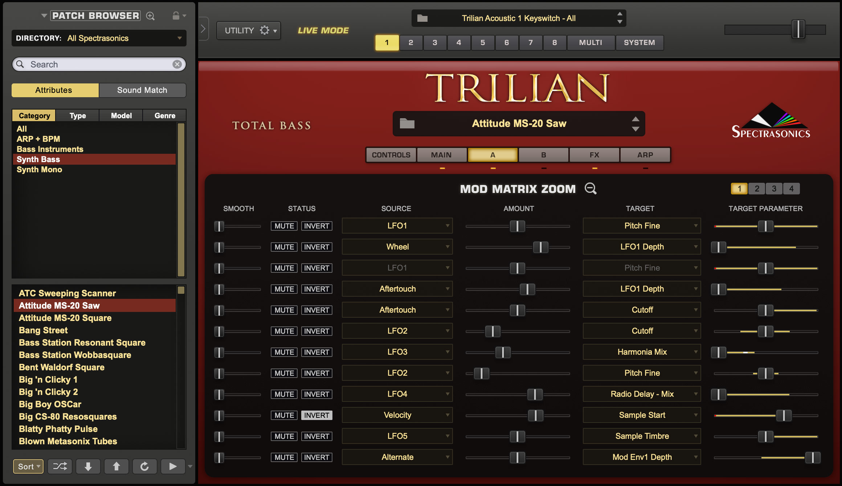Screen dimensions: 842x486
Task: Click the patch browser lock icon
Action: [176, 16]
